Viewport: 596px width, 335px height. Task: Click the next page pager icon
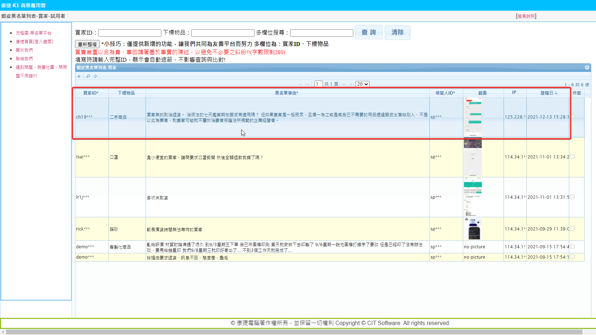pos(344,84)
